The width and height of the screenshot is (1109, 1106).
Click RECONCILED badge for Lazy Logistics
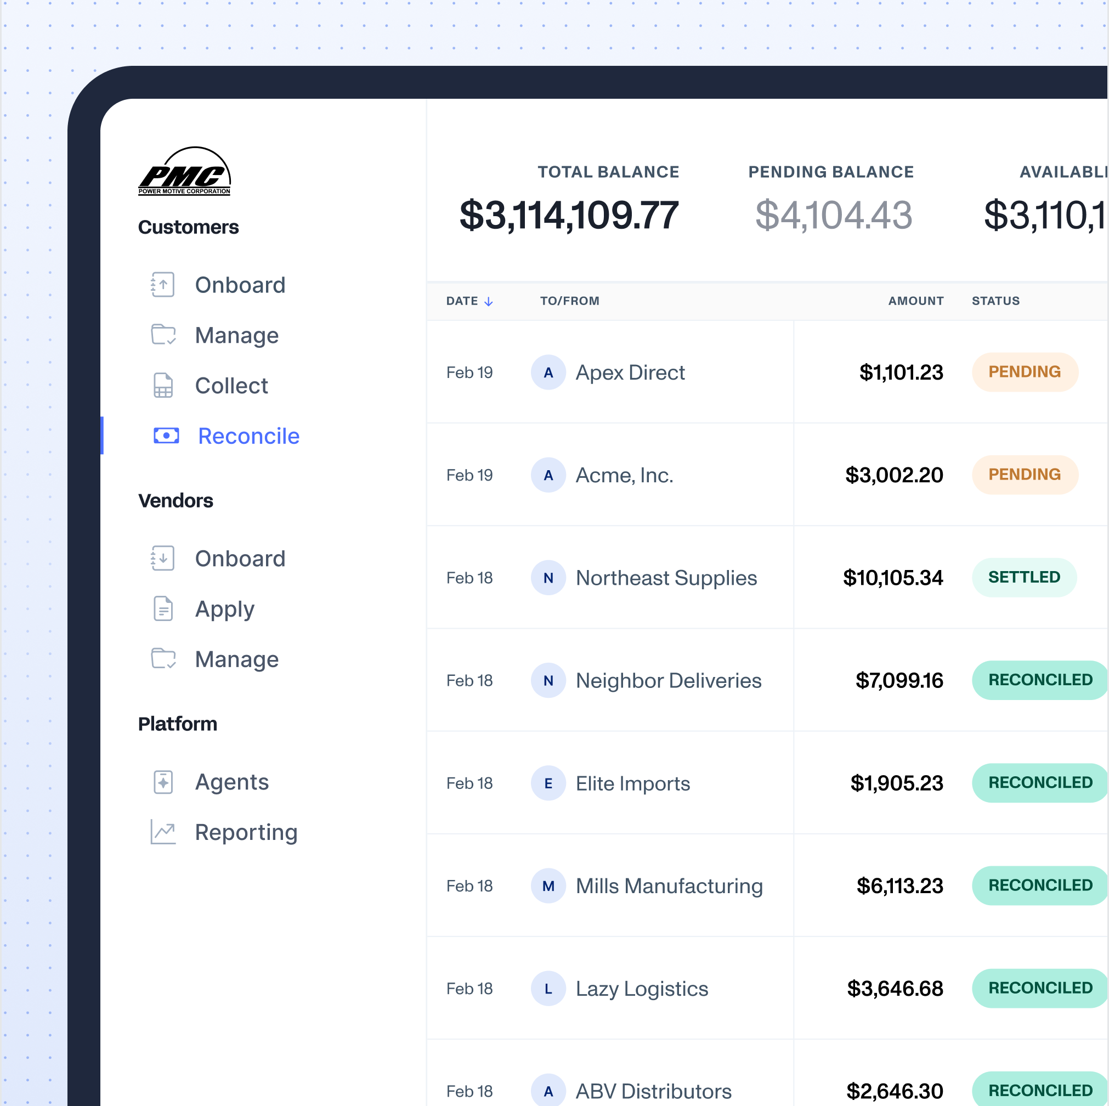click(1040, 989)
